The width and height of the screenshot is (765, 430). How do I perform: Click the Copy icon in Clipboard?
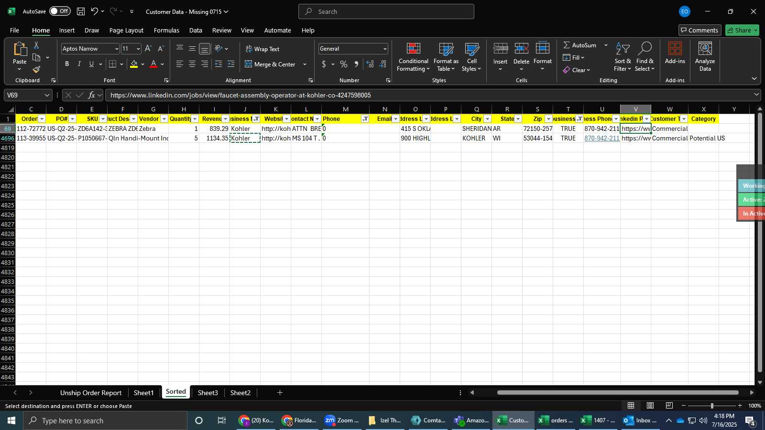click(36, 58)
